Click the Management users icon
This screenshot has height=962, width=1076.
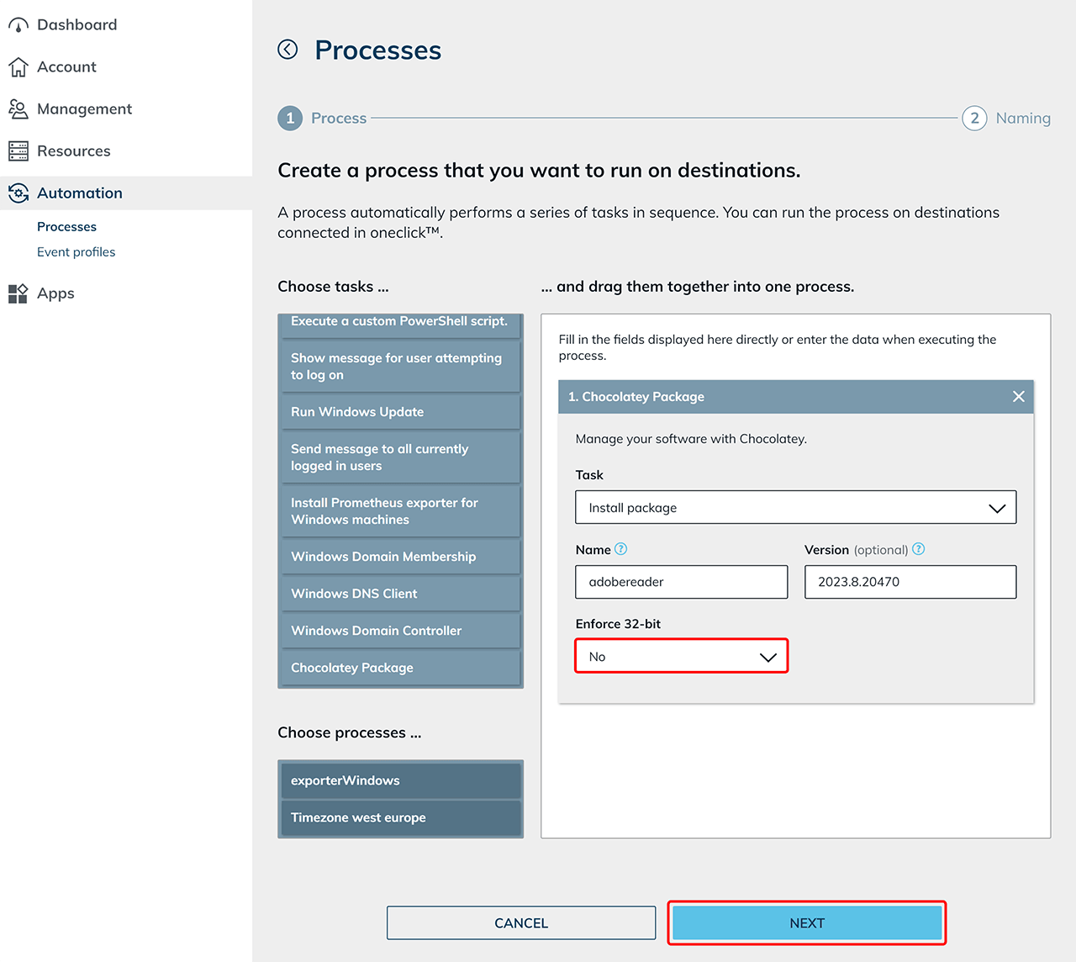(18, 109)
